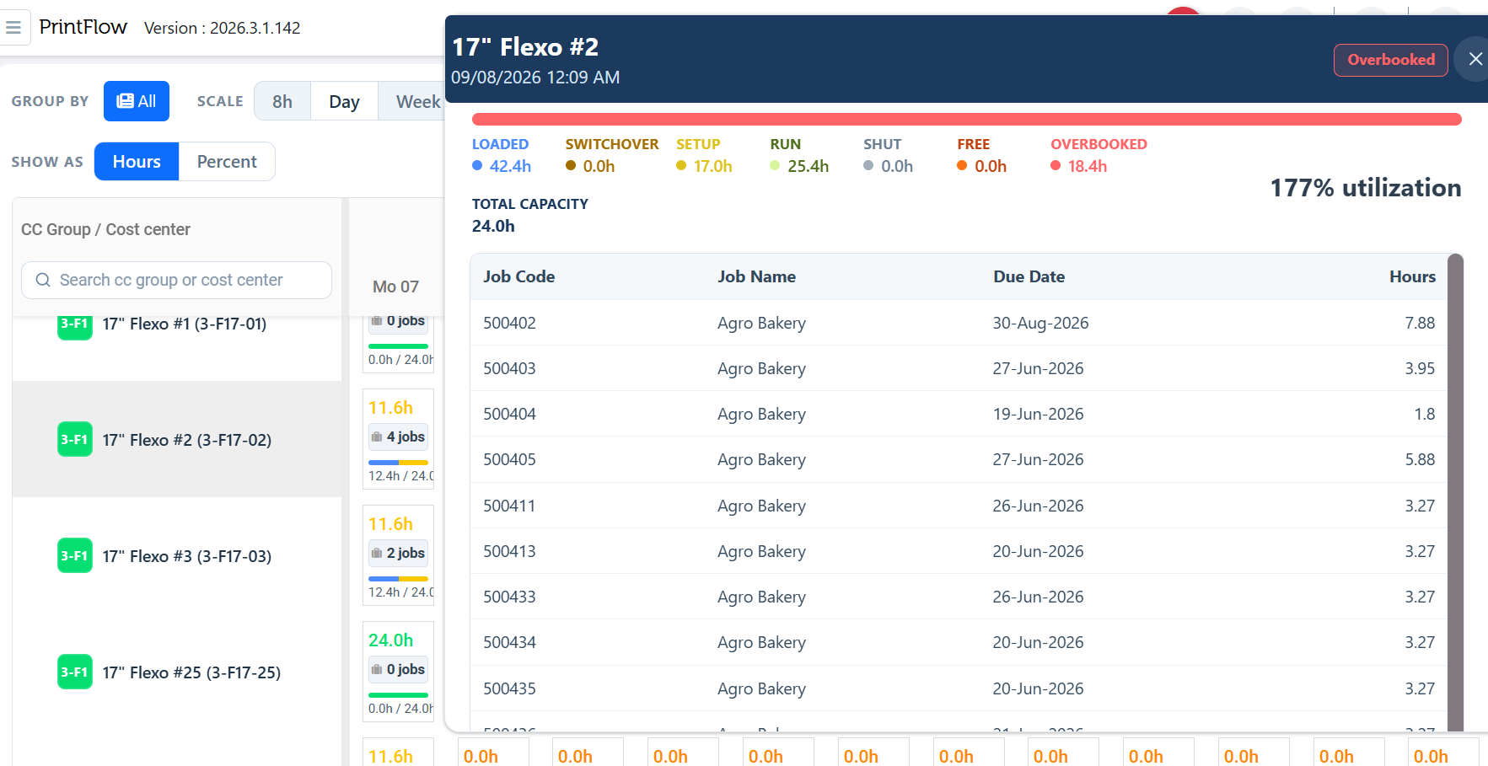Select the All group-by button
The height and width of the screenshot is (766, 1488).
[137, 101]
